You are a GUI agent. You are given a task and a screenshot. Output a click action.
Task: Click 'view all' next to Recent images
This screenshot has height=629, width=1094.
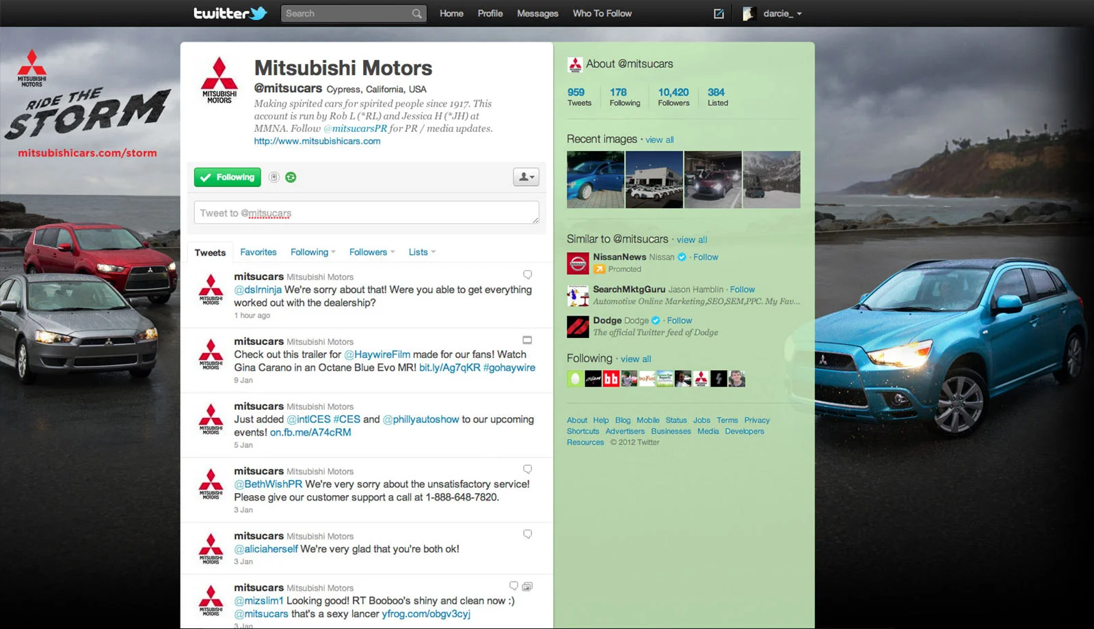660,140
